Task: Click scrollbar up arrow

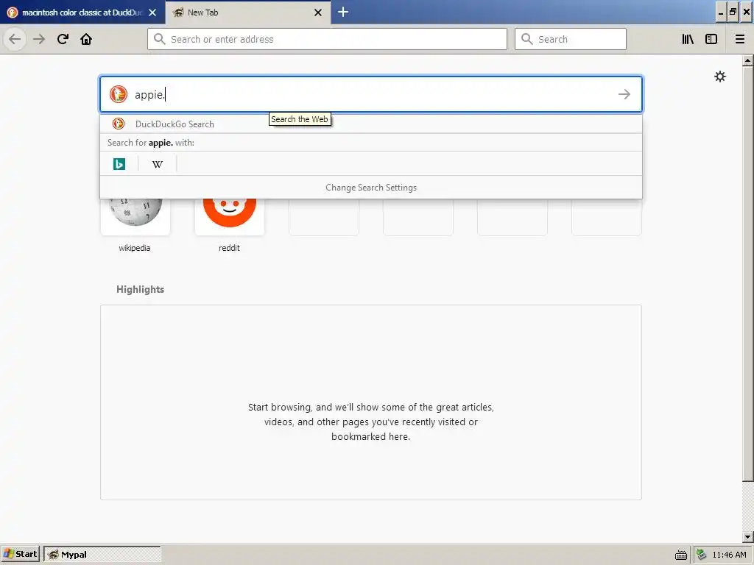Action: pyautogui.click(x=747, y=60)
